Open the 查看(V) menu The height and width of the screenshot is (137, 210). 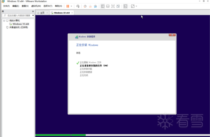tap(25, 6)
